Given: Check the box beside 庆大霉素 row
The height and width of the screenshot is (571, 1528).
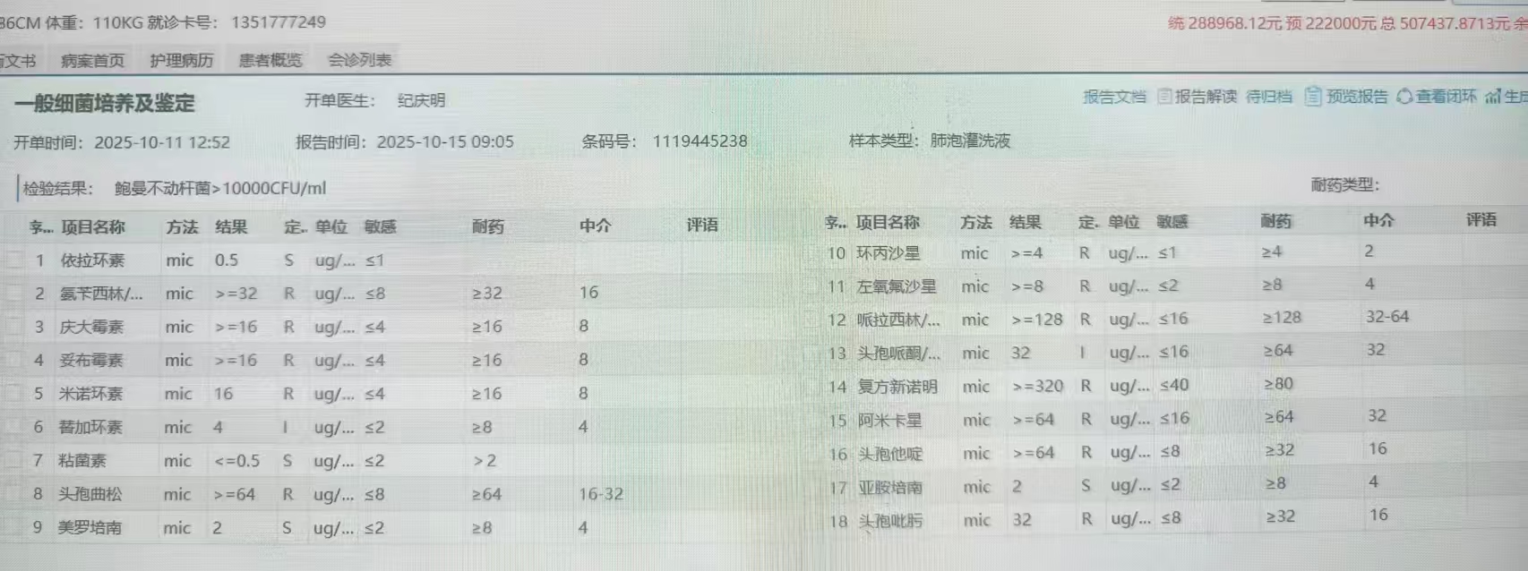Looking at the screenshot, I should click(14, 327).
